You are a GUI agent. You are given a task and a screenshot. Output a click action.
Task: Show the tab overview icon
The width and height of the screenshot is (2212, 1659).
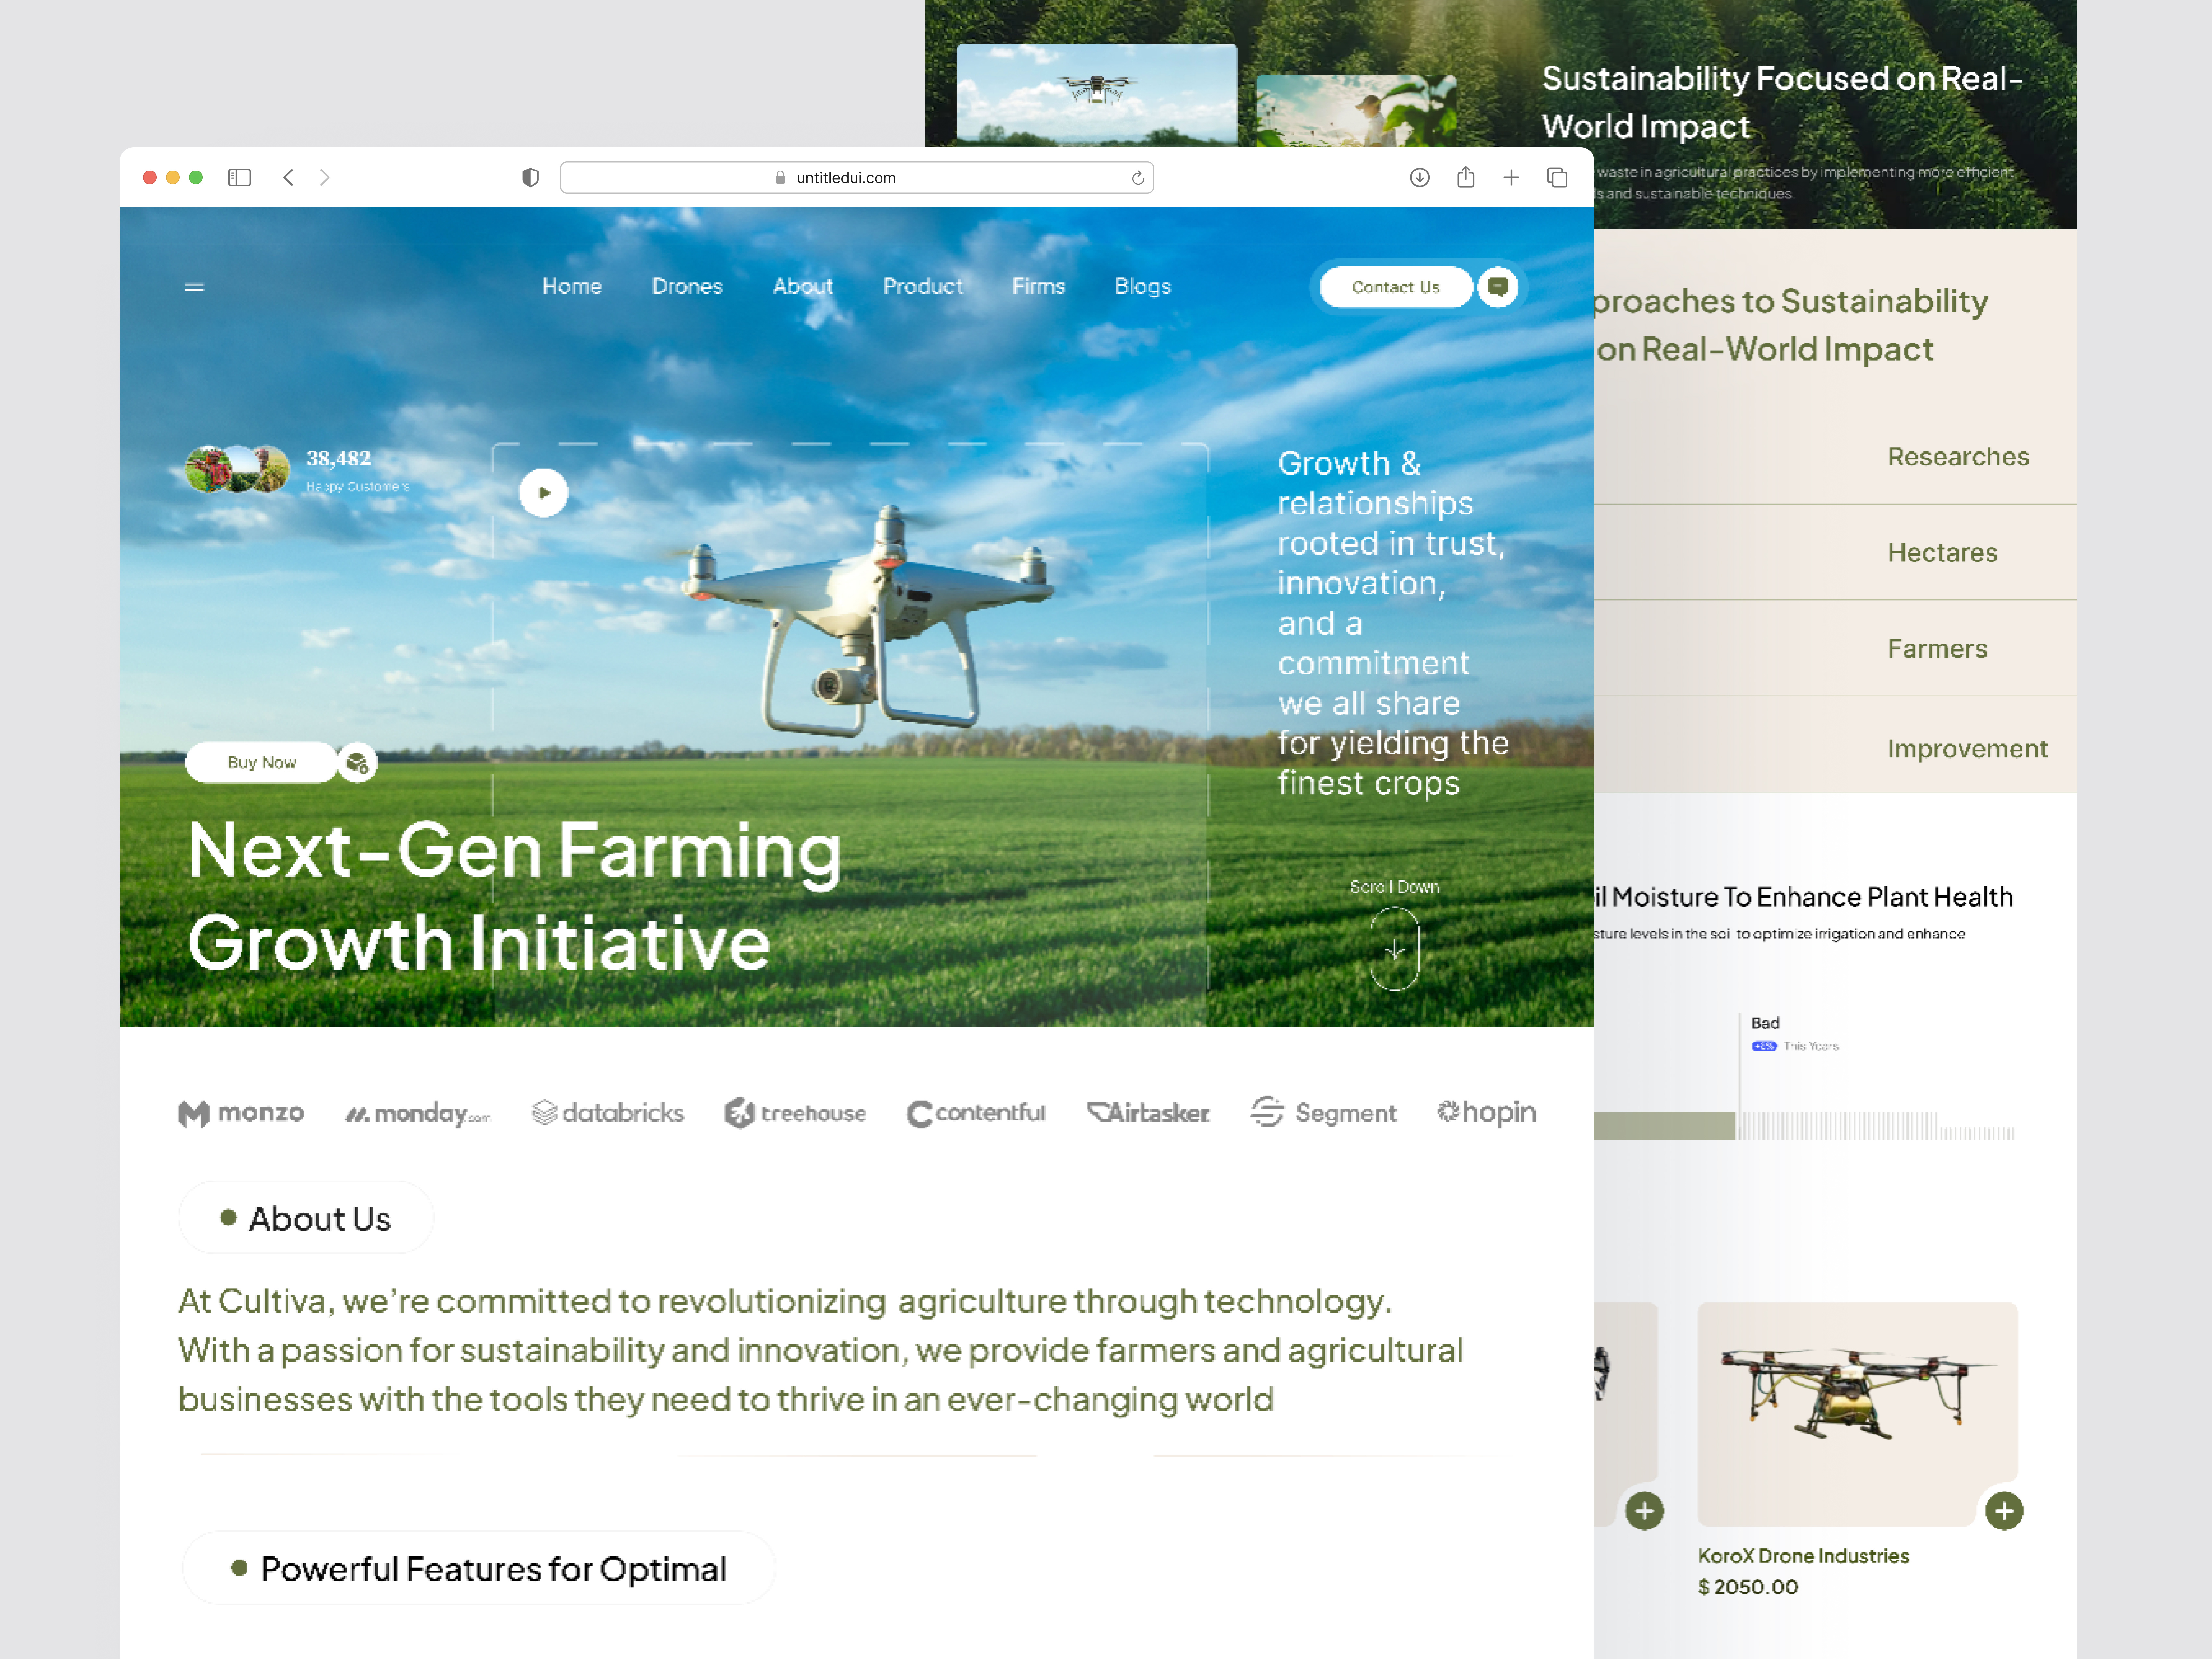pos(1557,177)
